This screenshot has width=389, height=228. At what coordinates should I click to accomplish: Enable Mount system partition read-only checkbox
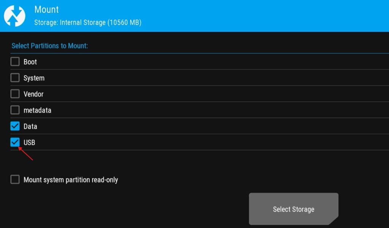tap(15, 179)
